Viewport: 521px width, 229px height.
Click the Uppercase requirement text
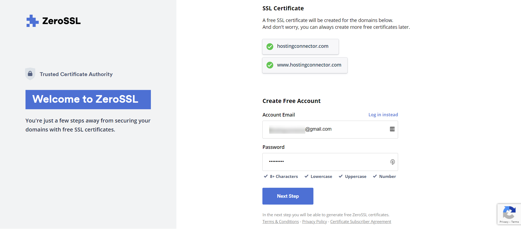tap(355, 177)
